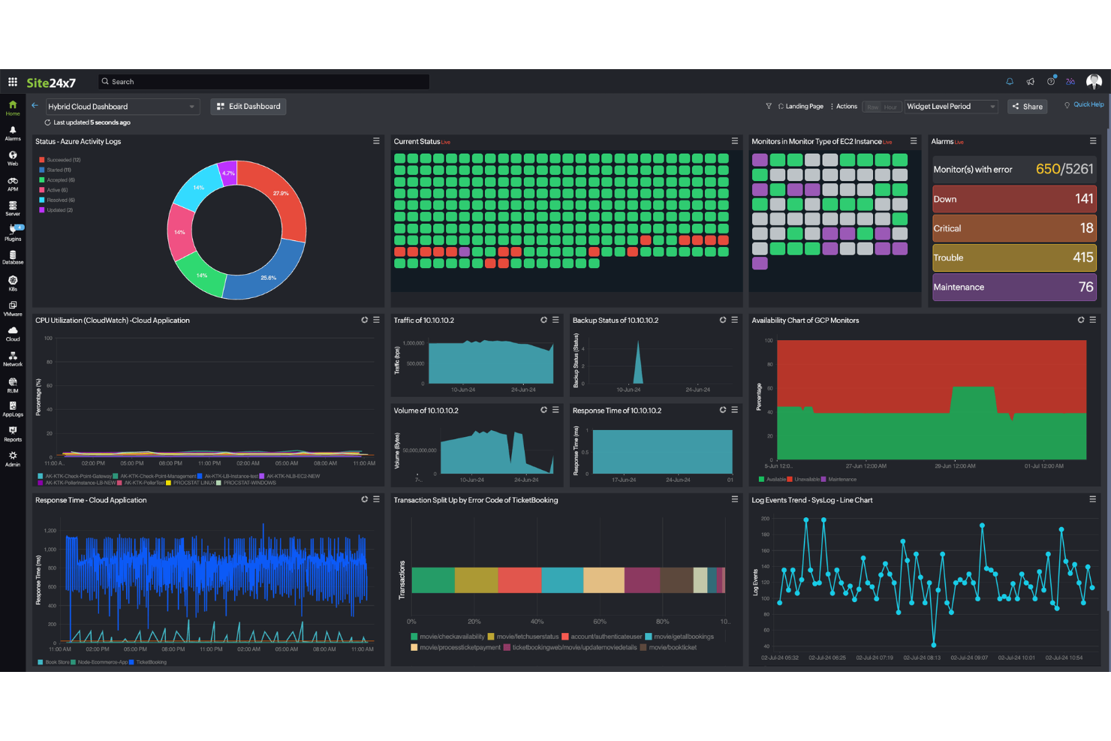Open the Current Status widget hamburger menu

(x=735, y=141)
